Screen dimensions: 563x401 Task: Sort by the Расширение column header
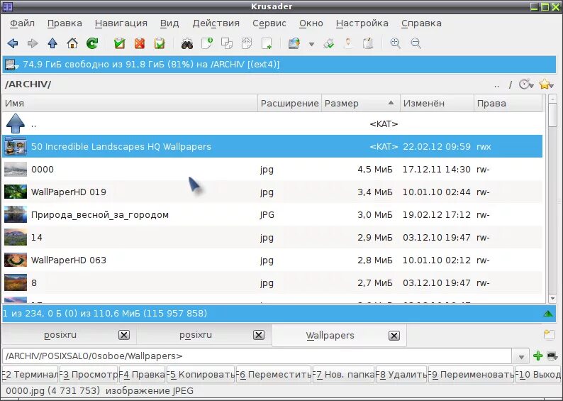tap(289, 104)
